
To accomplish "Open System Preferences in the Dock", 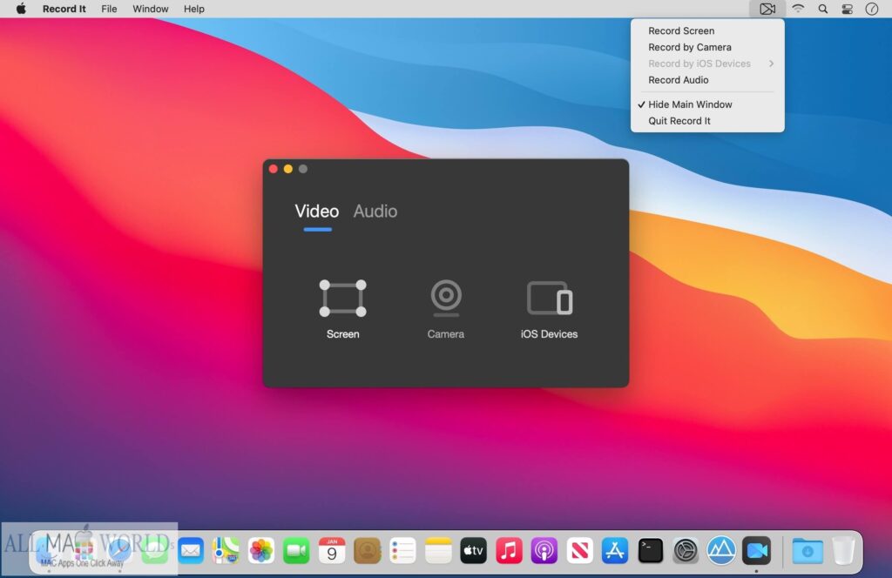I will pos(686,551).
